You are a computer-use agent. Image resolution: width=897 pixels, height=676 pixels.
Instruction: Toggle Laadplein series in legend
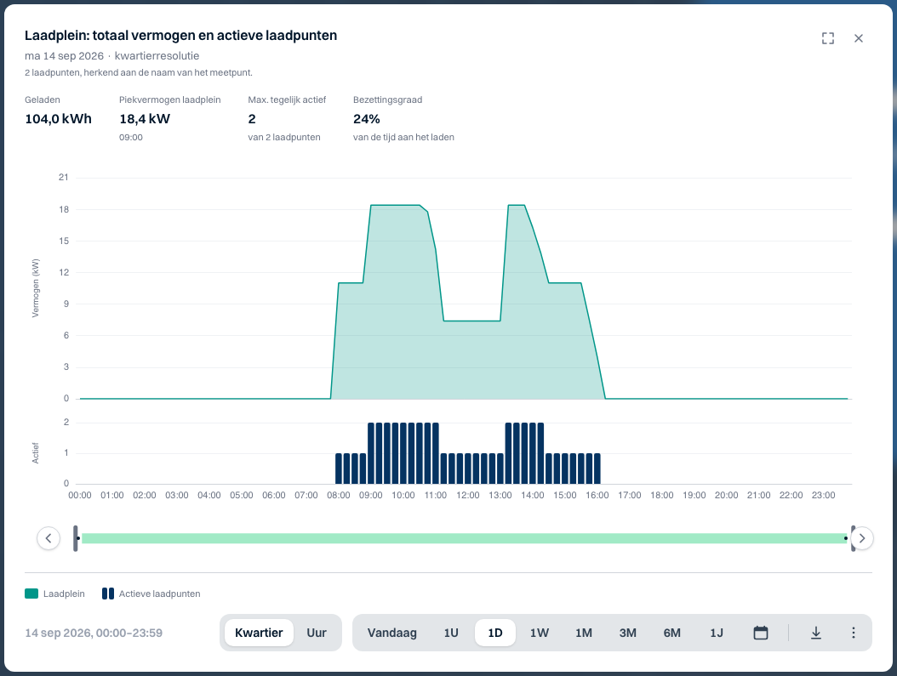pyautogui.click(x=55, y=594)
